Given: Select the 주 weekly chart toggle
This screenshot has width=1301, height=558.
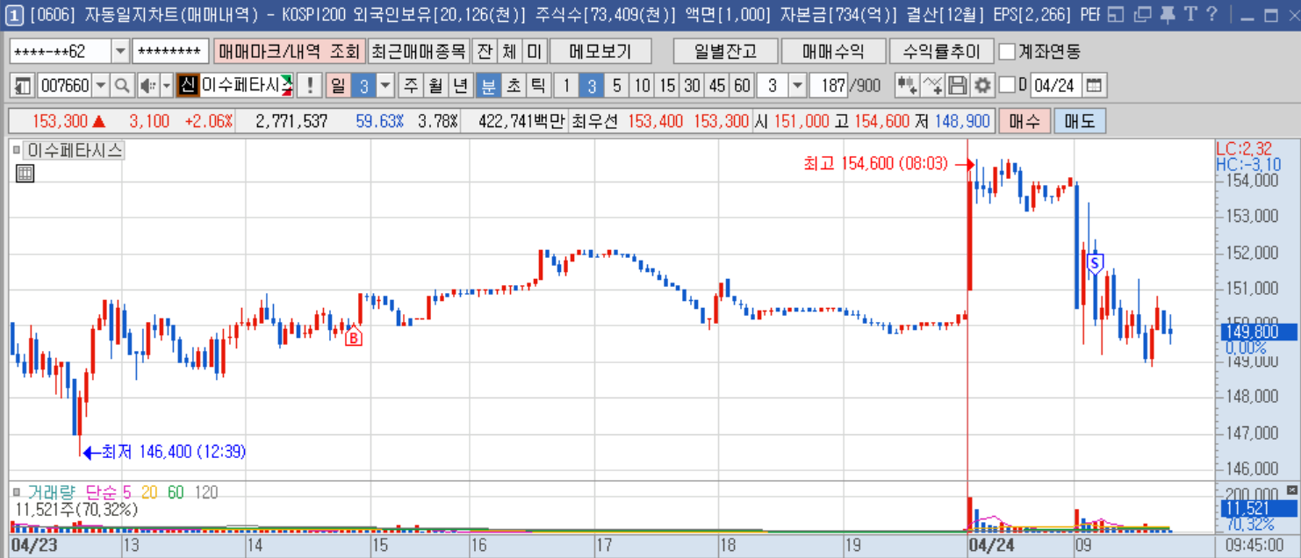Looking at the screenshot, I should tap(411, 86).
